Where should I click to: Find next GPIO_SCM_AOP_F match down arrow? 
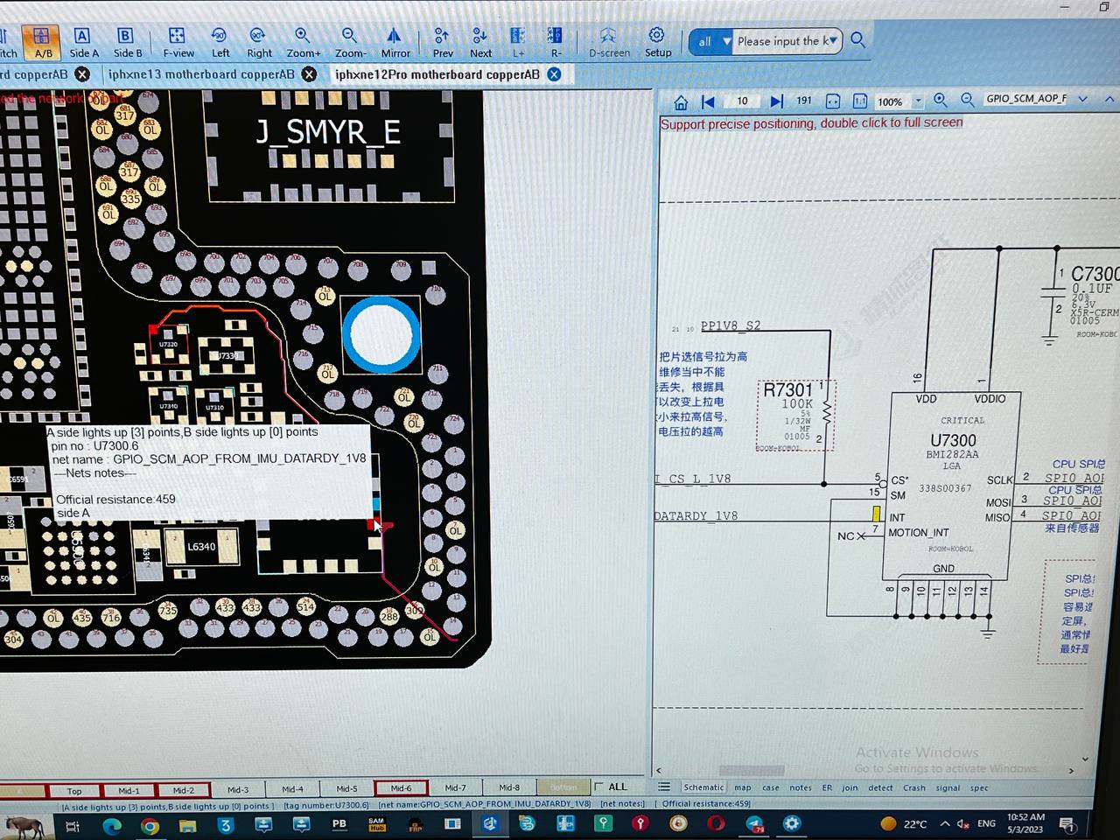1082,99
